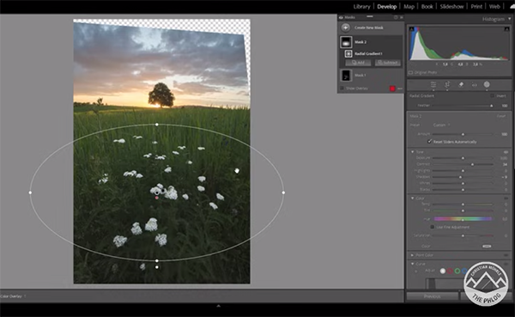515x317 pixels.
Task: Click the Highlights slider
Action: [463, 171]
